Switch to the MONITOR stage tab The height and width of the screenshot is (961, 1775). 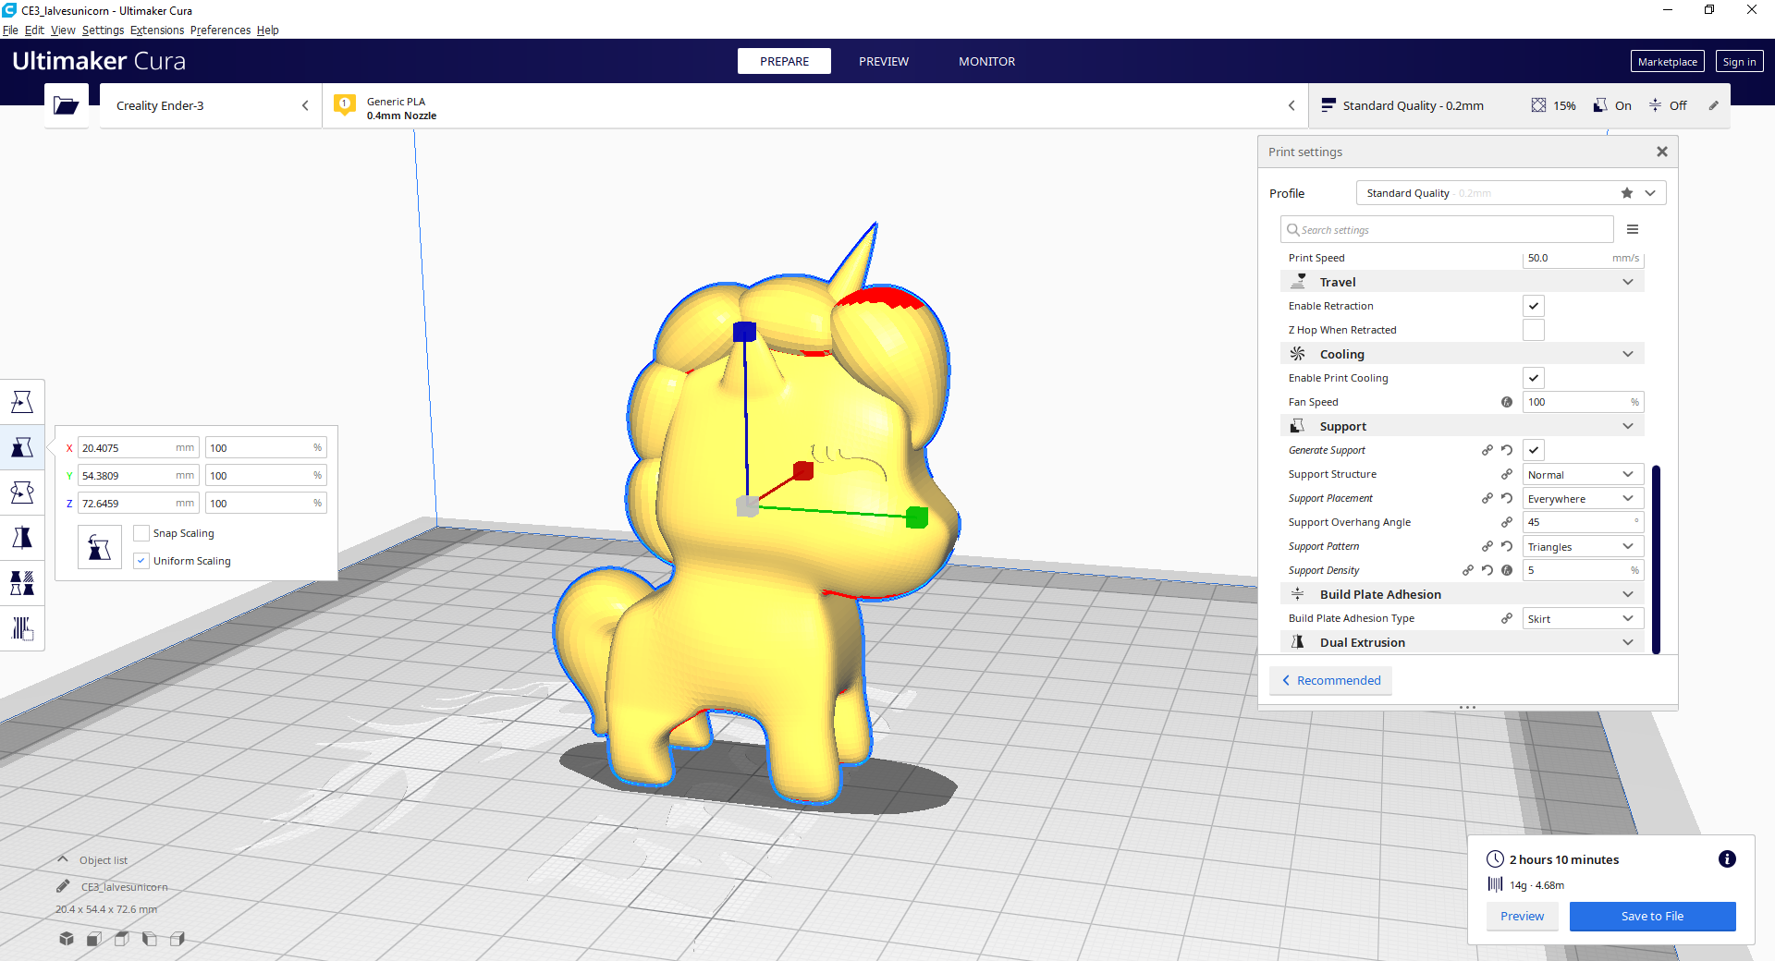986,61
